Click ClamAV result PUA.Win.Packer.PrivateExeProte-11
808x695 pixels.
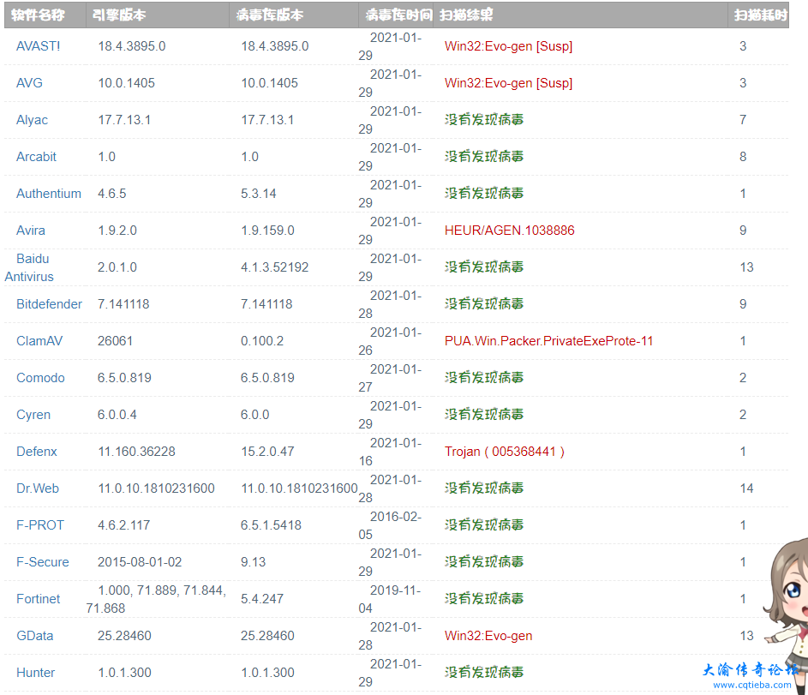[x=548, y=341]
